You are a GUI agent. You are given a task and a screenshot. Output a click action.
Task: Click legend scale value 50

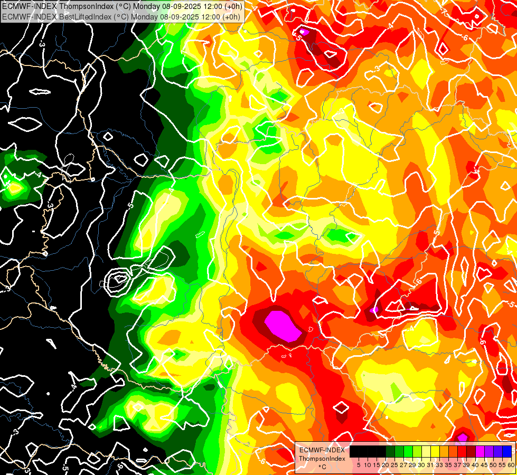(x=493, y=465)
